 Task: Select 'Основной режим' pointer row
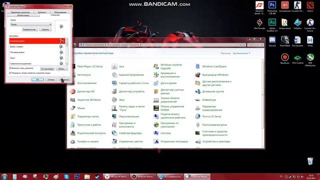tap(37, 41)
